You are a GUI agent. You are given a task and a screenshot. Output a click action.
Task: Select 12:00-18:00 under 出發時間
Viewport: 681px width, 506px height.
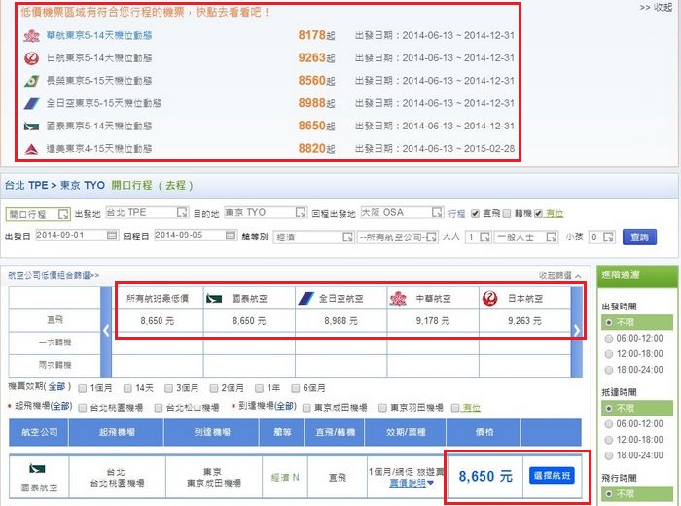point(609,354)
